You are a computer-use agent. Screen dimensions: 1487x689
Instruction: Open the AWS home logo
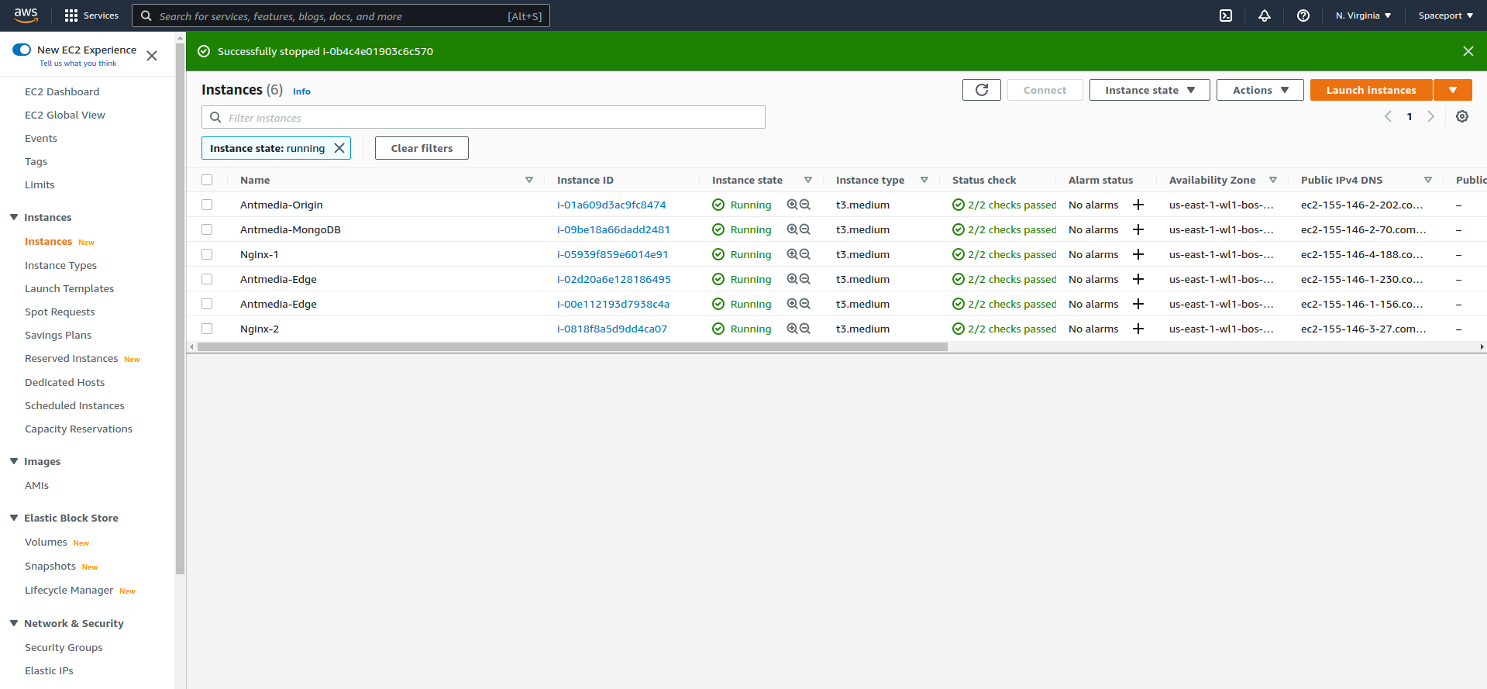26,15
